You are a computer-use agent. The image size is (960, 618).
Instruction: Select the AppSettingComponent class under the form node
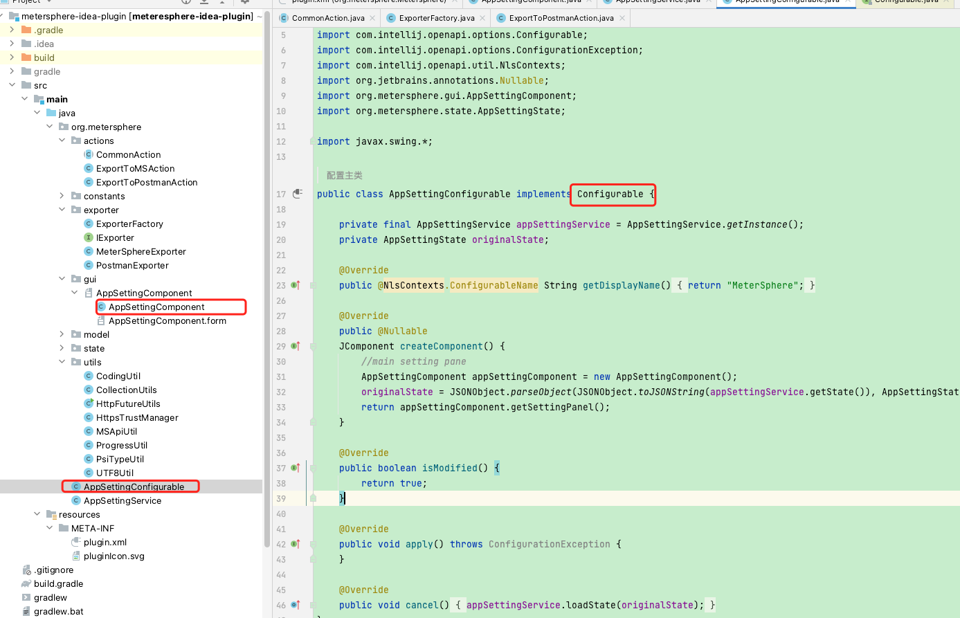click(156, 307)
